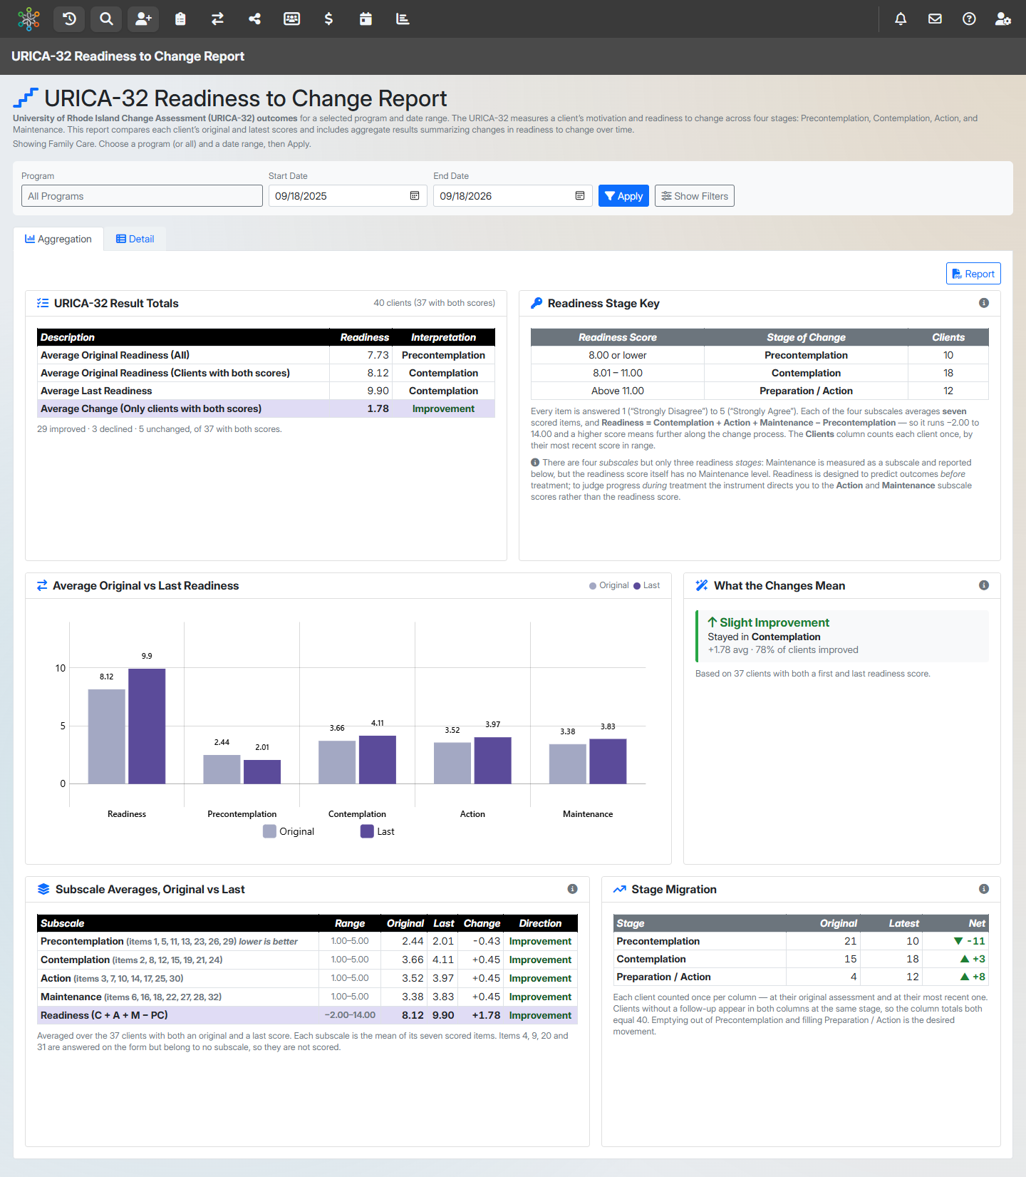Viewport: 1026px width, 1177px height.
Task: Open the share nodes icon
Action: (254, 19)
